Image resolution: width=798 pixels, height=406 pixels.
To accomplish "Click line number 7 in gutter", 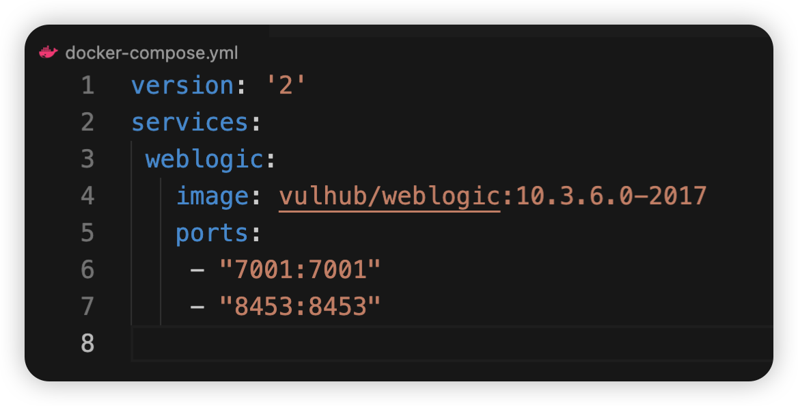I will coord(87,306).
